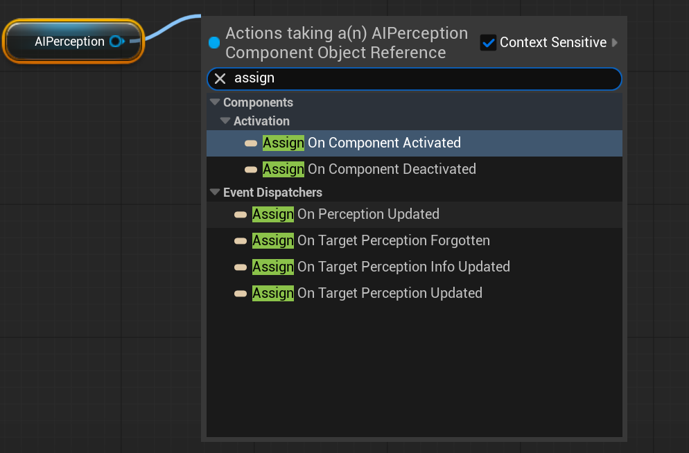The height and width of the screenshot is (453, 689).
Task: Select the AIPerception variable node
Action: [x=73, y=42]
